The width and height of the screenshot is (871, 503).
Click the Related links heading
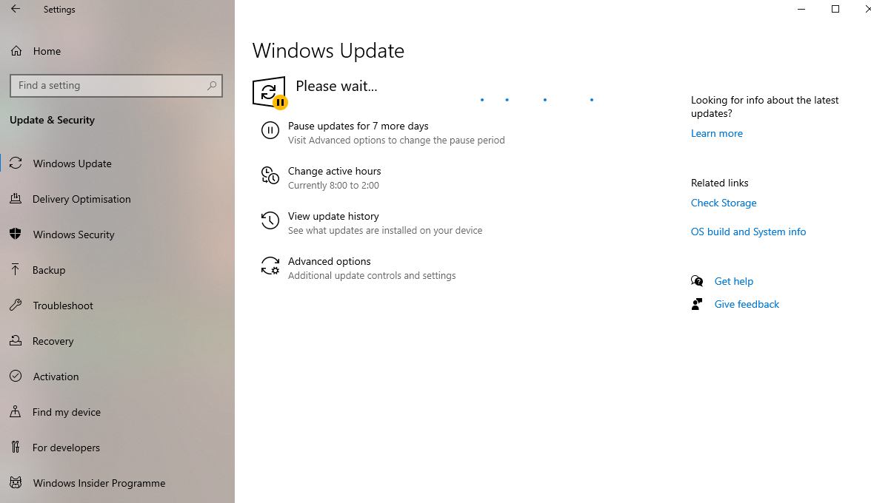coord(719,183)
